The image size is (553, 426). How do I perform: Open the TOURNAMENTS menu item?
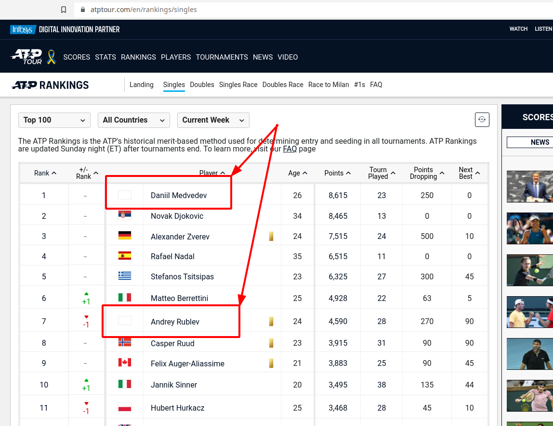[222, 57]
